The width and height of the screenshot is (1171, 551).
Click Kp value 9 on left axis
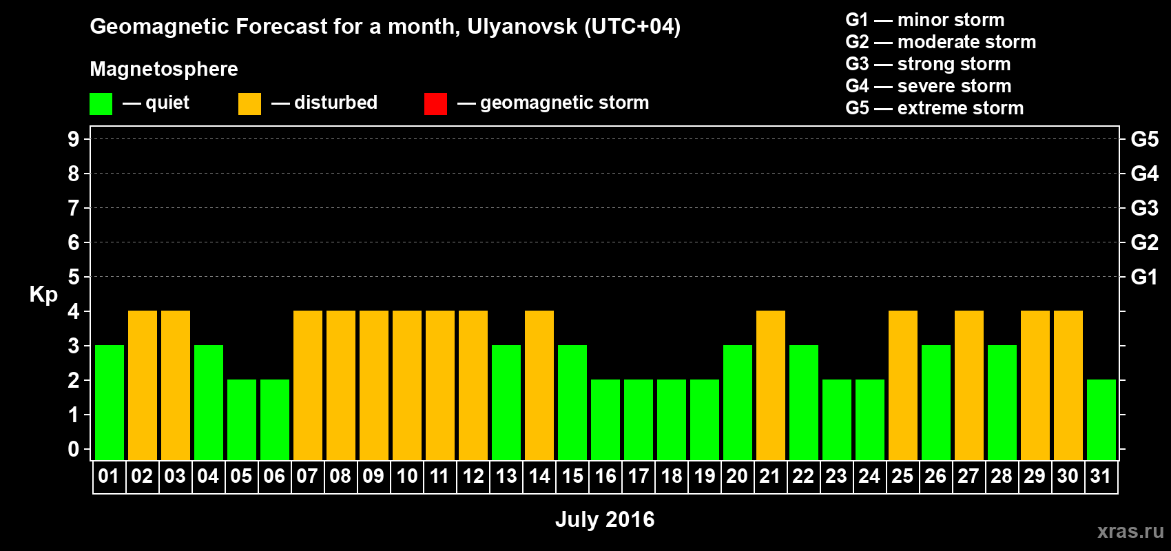click(x=74, y=139)
